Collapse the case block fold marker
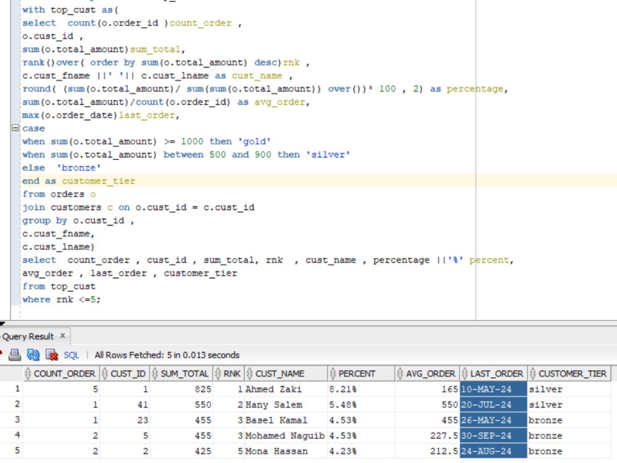617x463 pixels. 15,128
